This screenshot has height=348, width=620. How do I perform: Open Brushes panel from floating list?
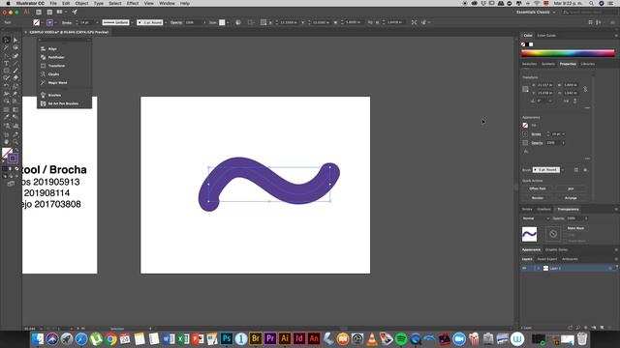point(54,95)
